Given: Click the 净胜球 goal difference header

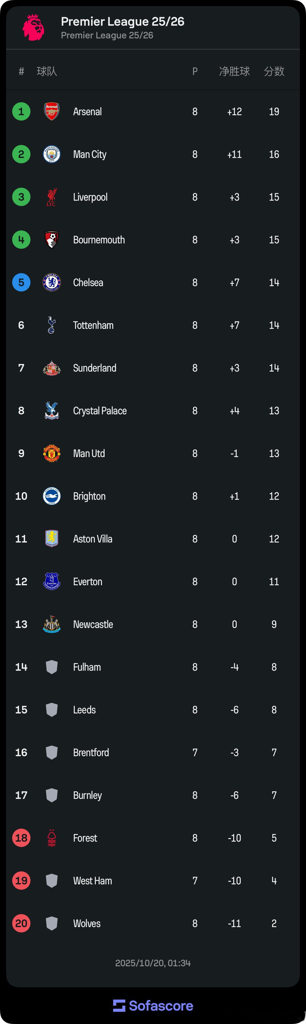Looking at the screenshot, I should tap(234, 71).
